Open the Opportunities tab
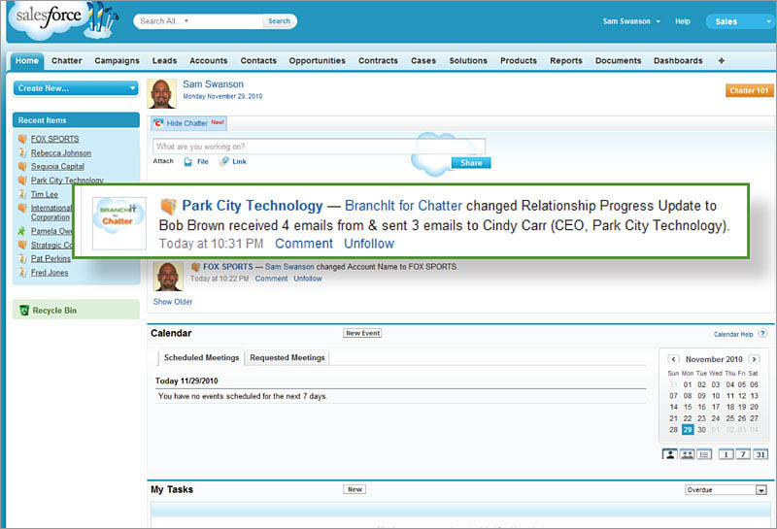The image size is (777, 529). (318, 61)
